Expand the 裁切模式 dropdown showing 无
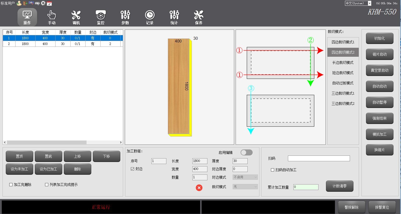Viewport: 401px width, 214px height. point(245,187)
